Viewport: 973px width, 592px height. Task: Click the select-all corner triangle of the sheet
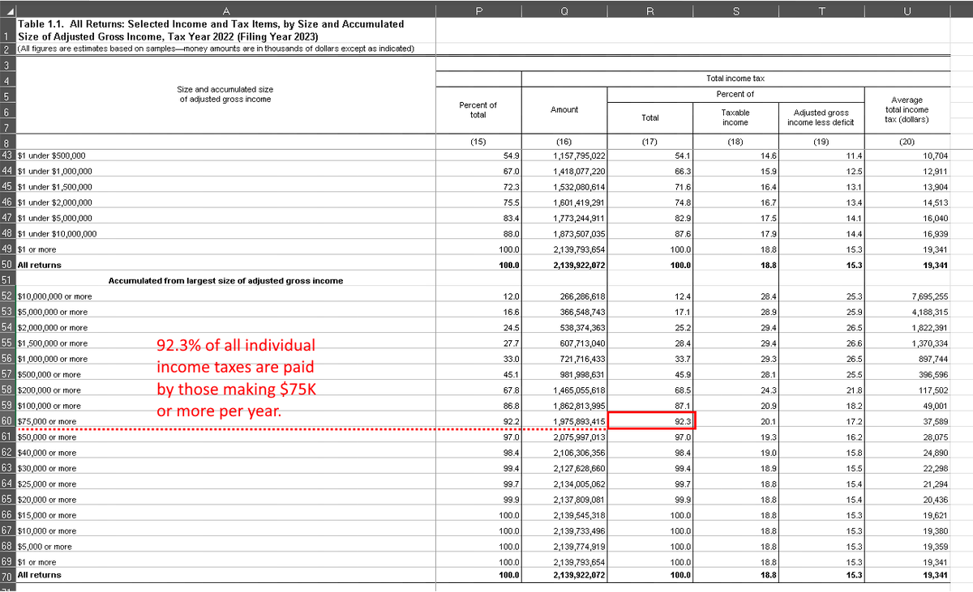pos(7,11)
